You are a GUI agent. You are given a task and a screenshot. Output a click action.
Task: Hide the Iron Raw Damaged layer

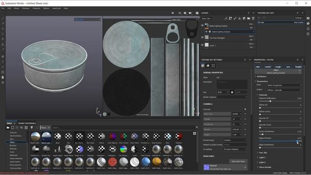point(202,37)
